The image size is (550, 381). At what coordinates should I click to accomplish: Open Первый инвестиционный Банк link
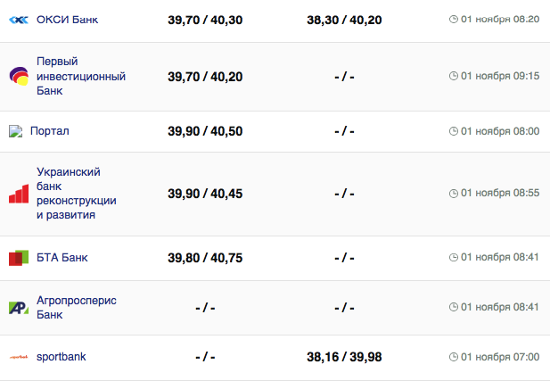click(80, 76)
